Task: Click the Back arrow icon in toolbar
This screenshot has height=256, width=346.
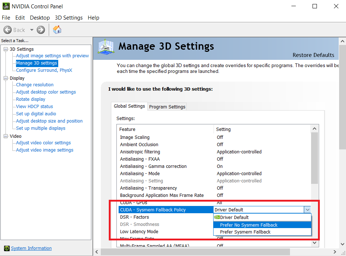Action: pyautogui.click(x=8, y=30)
